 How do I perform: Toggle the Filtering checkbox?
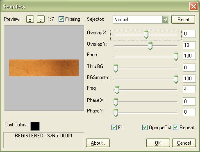[61, 19]
